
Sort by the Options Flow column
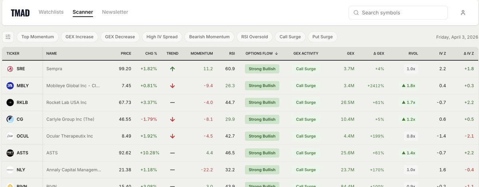tap(262, 54)
